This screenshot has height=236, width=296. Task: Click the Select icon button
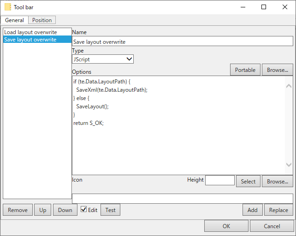pos(248,181)
